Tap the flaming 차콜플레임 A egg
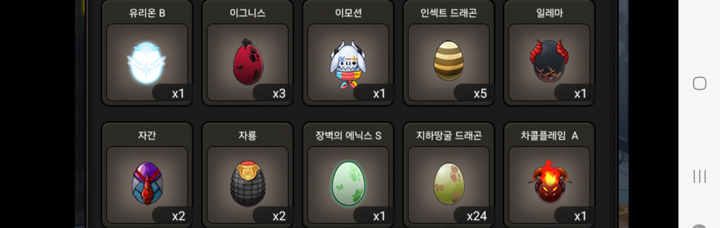 coord(550,182)
